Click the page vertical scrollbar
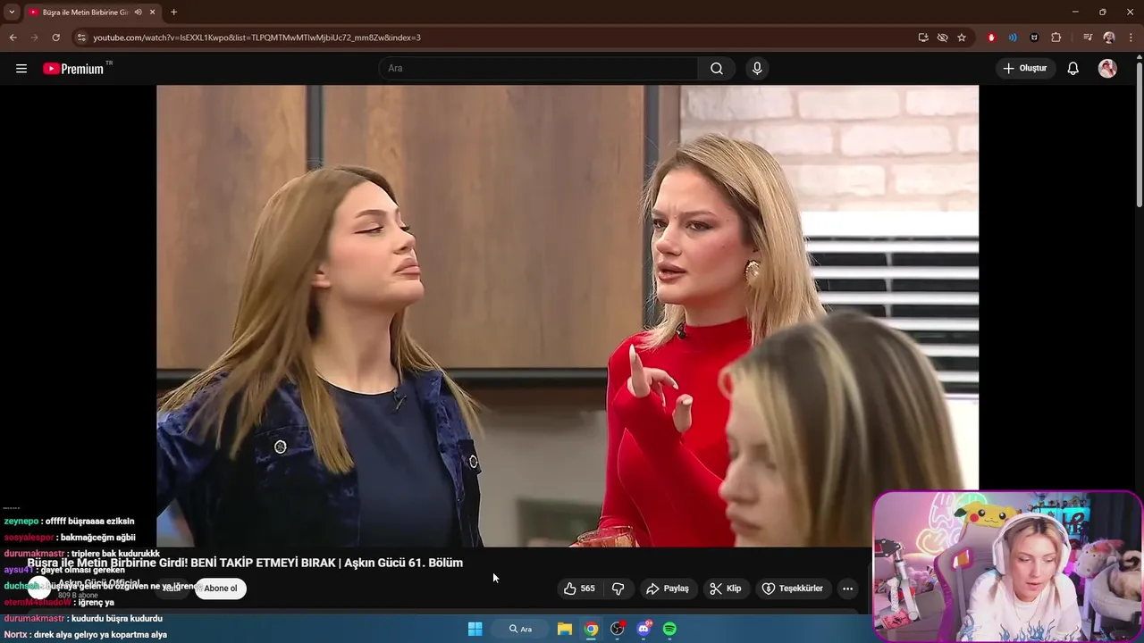The height and width of the screenshot is (643, 1144). [1139, 134]
